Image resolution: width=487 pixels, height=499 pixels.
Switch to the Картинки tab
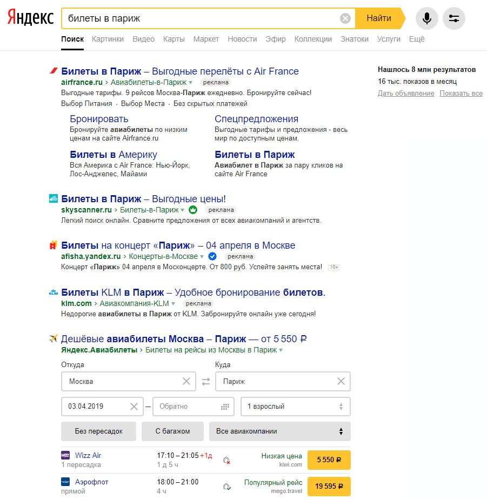pos(108,39)
